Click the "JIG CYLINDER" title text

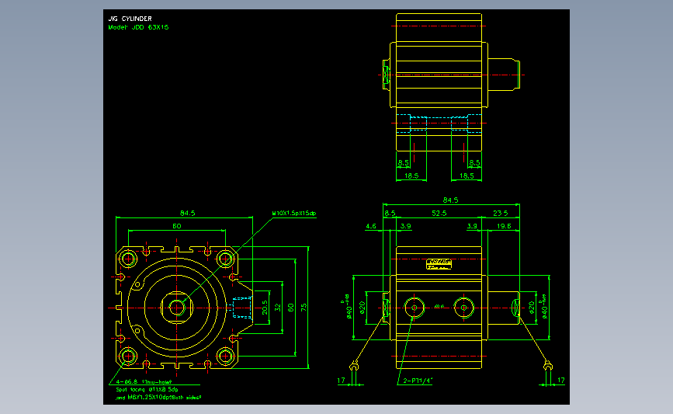[x=130, y=19]
